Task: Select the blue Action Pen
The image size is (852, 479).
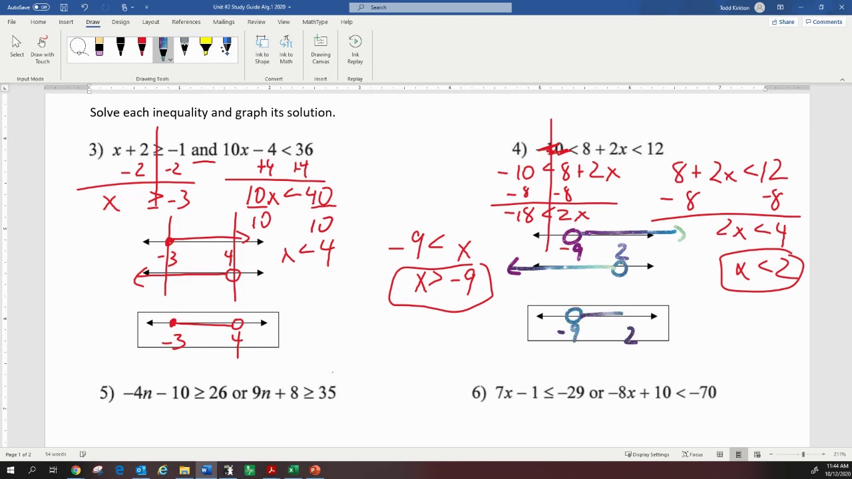Action: coord(227,48)
